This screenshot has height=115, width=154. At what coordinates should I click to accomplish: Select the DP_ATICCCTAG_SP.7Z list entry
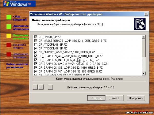53,48
